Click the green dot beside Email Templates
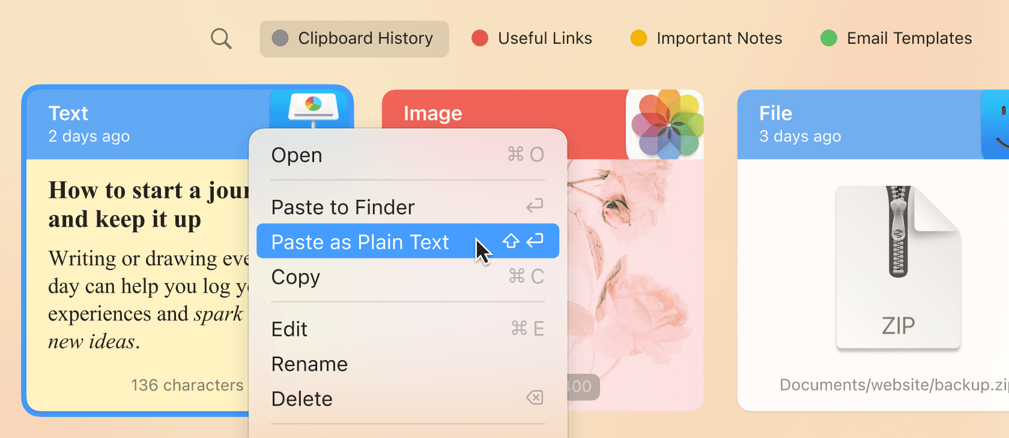The image size is (1009, 438). (x=829, y=38)
